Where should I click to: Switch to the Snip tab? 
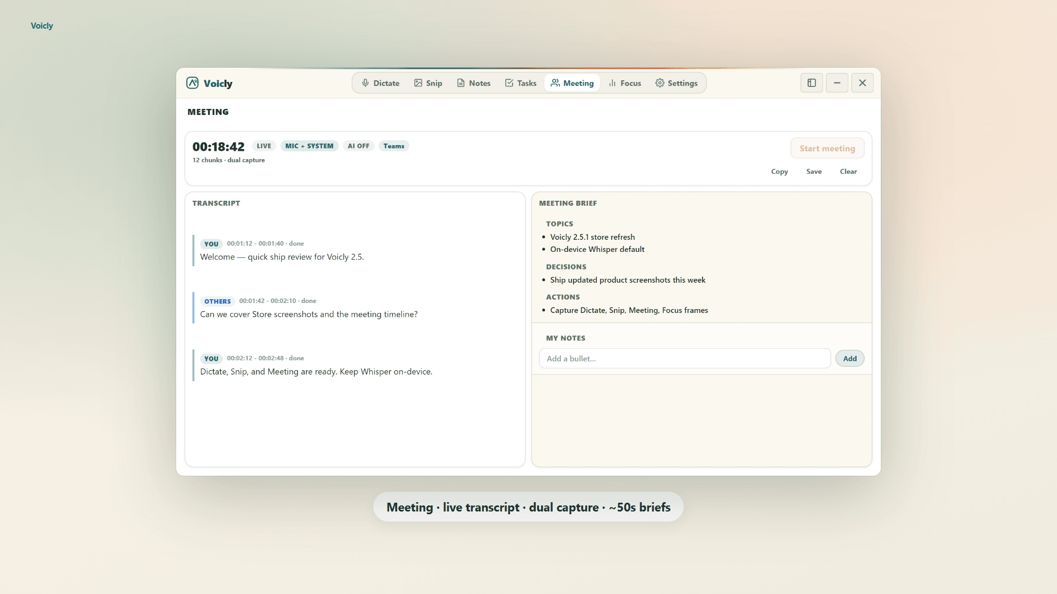[x=428, y=83]
